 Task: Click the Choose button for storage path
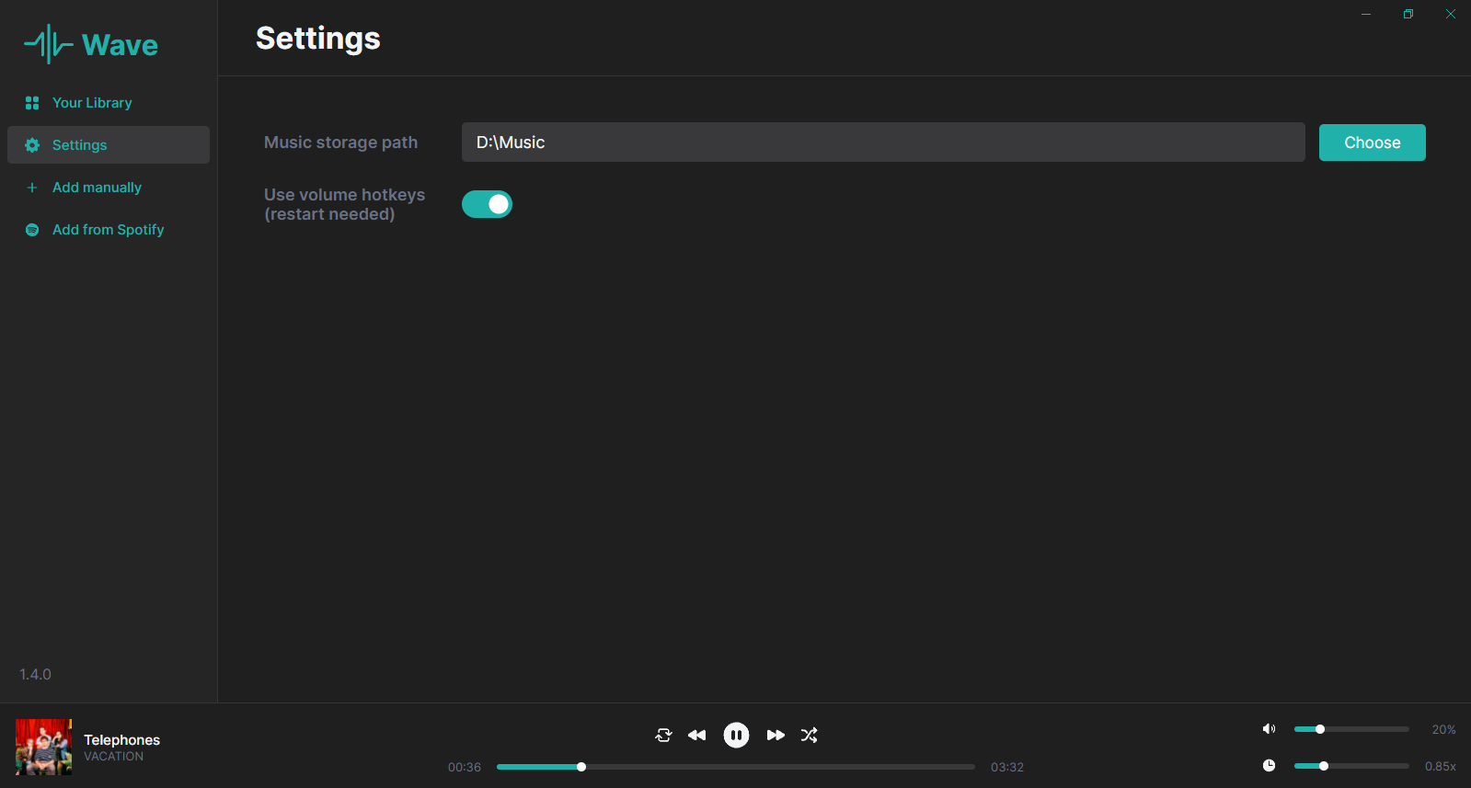1373,143
